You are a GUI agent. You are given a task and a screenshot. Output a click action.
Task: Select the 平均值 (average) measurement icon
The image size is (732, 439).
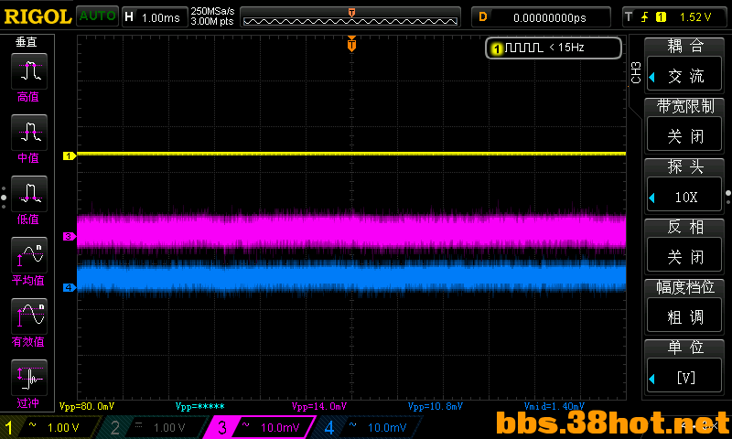point(29,255)
